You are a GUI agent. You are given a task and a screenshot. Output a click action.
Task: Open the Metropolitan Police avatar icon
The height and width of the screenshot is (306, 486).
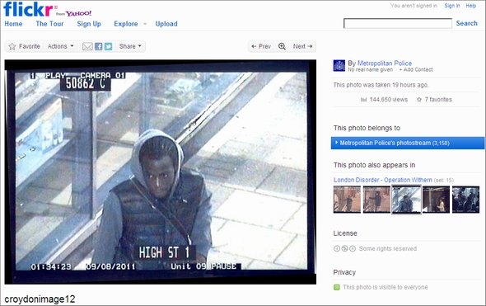coord(339,66)
